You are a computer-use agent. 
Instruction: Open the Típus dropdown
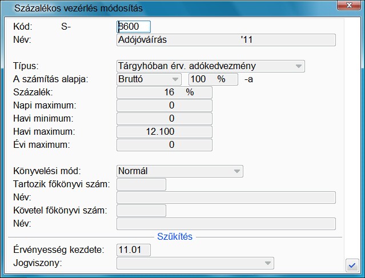(211, 66)
